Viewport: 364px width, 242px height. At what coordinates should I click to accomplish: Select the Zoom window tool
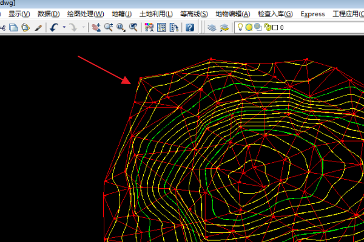(121, 27)
